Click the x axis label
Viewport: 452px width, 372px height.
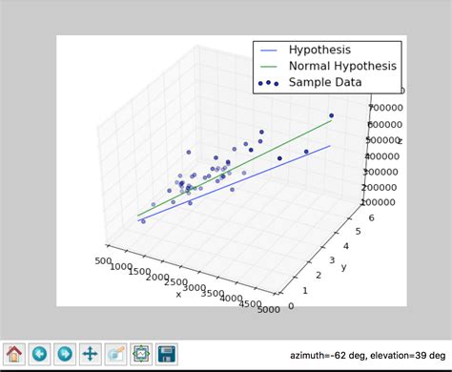pyautogui.click(x=178, y=295)
